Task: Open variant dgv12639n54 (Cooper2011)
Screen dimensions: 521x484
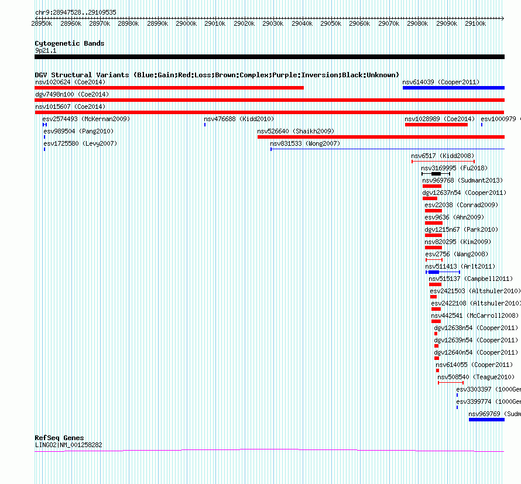Action: 476,340
